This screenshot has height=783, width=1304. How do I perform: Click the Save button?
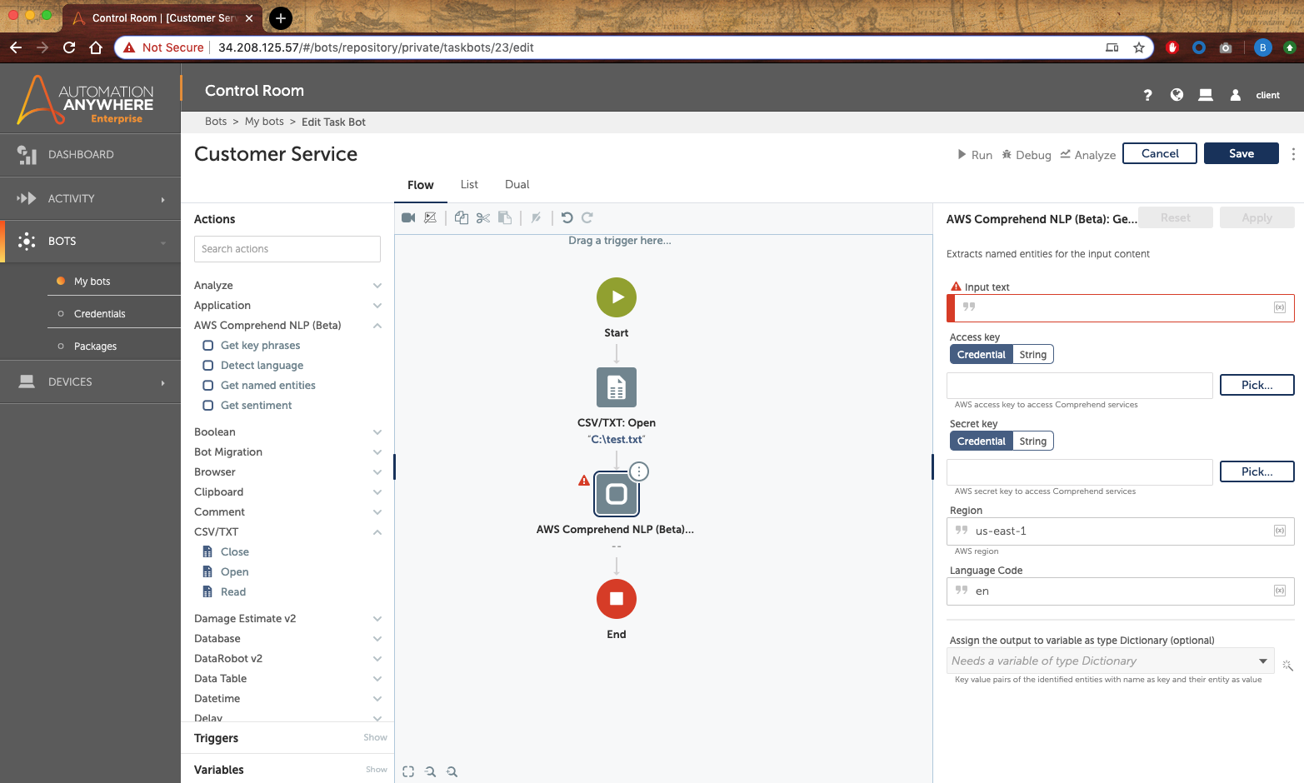pos(1241,153)
